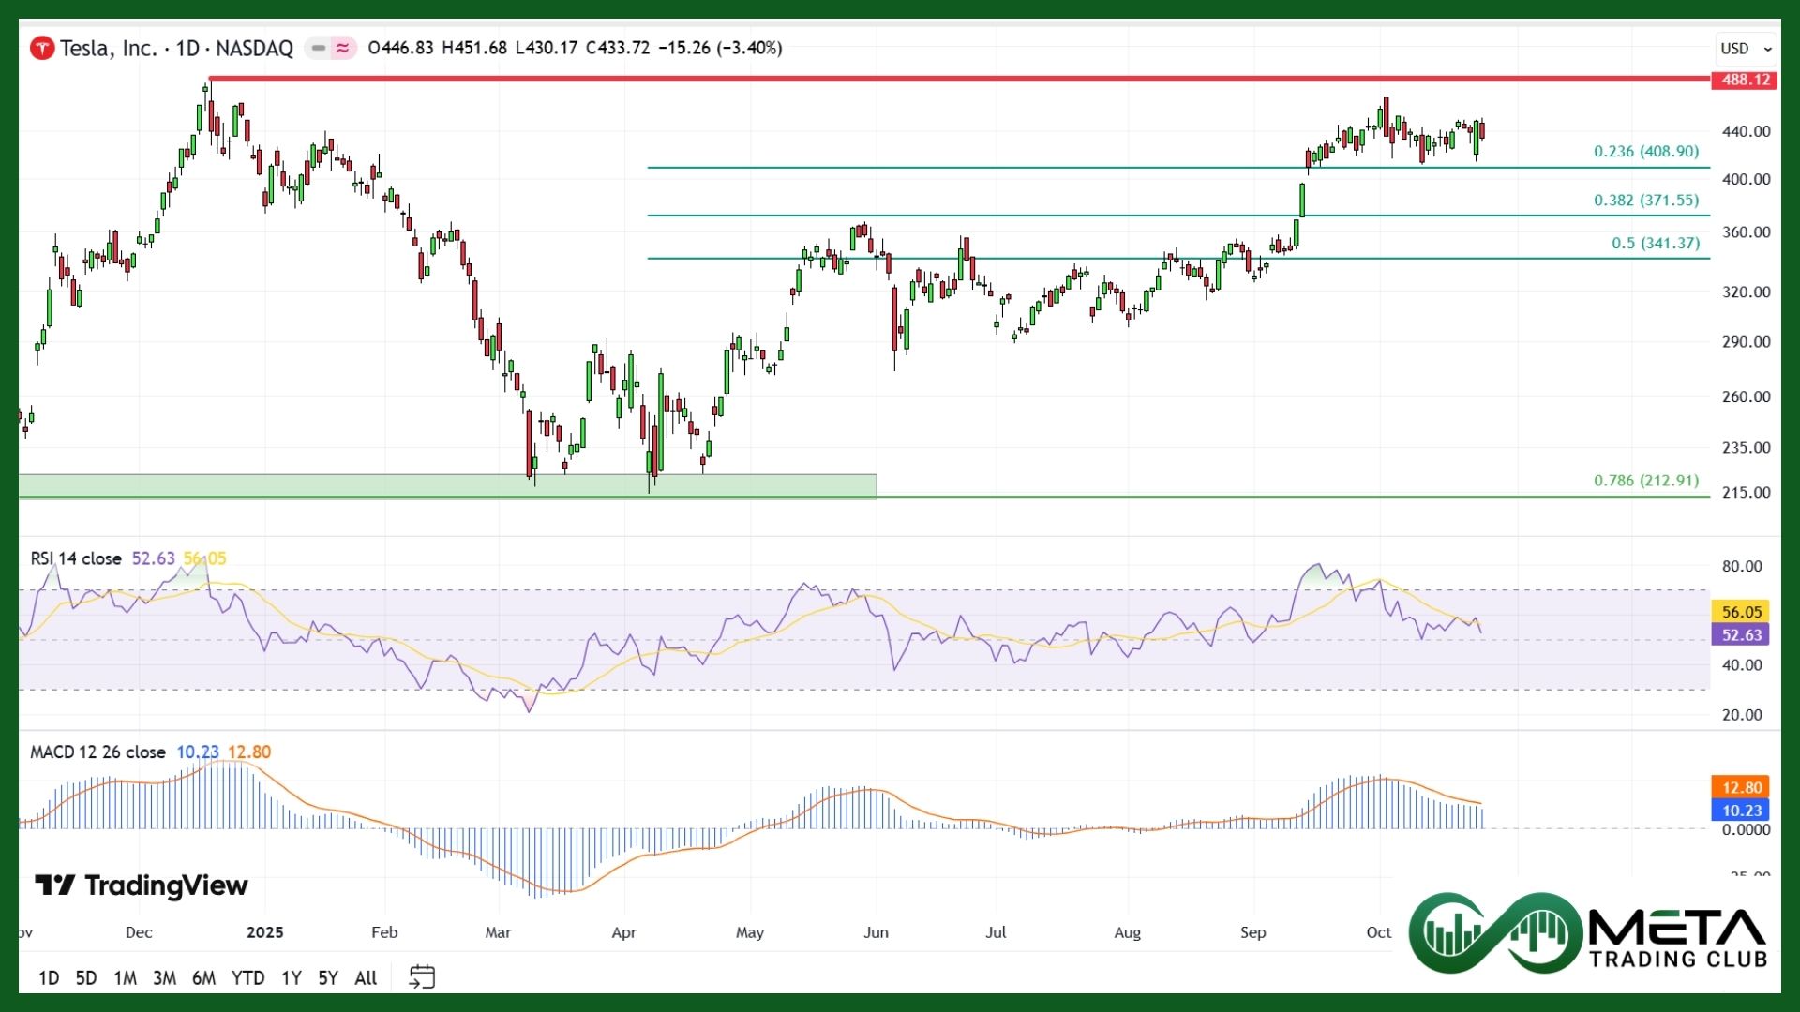Open the USD currency dropdown
The height and width of the screenshot is (1012, 1800).
click(1745, 49)
